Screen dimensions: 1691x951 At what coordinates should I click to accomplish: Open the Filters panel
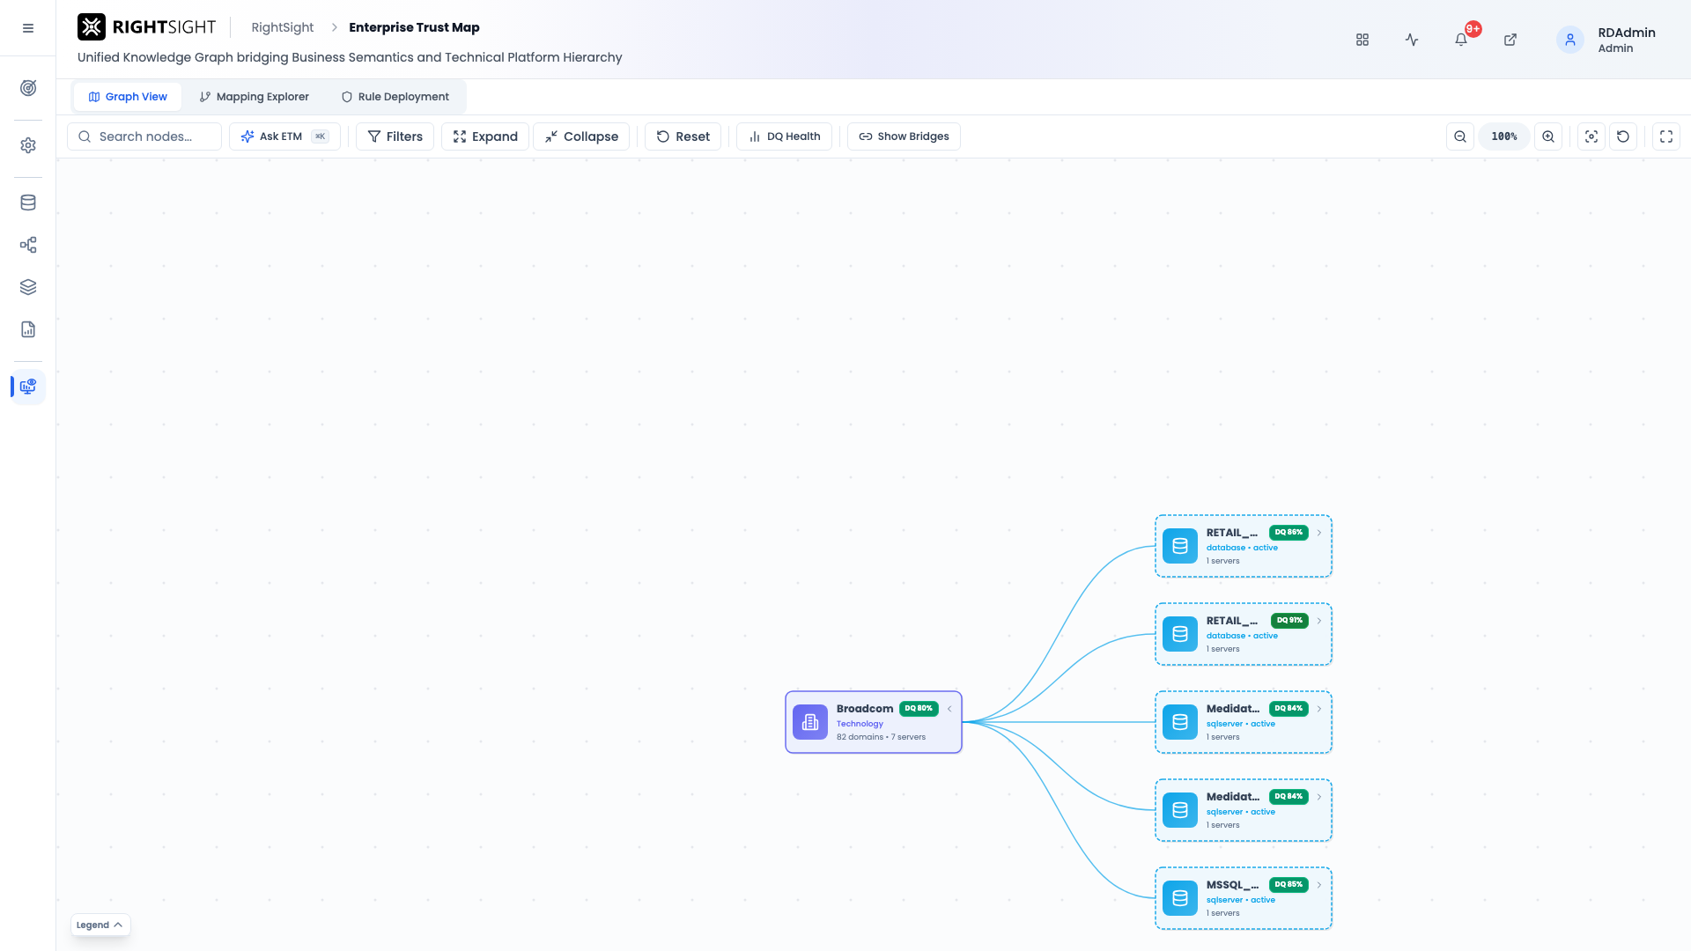(395, 136)
